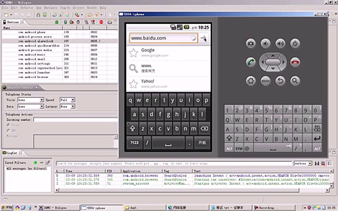Tap the ?123 key on soft keyboard
The width and height of the screenshot is (338, 211).
click(x=134, y=142)
